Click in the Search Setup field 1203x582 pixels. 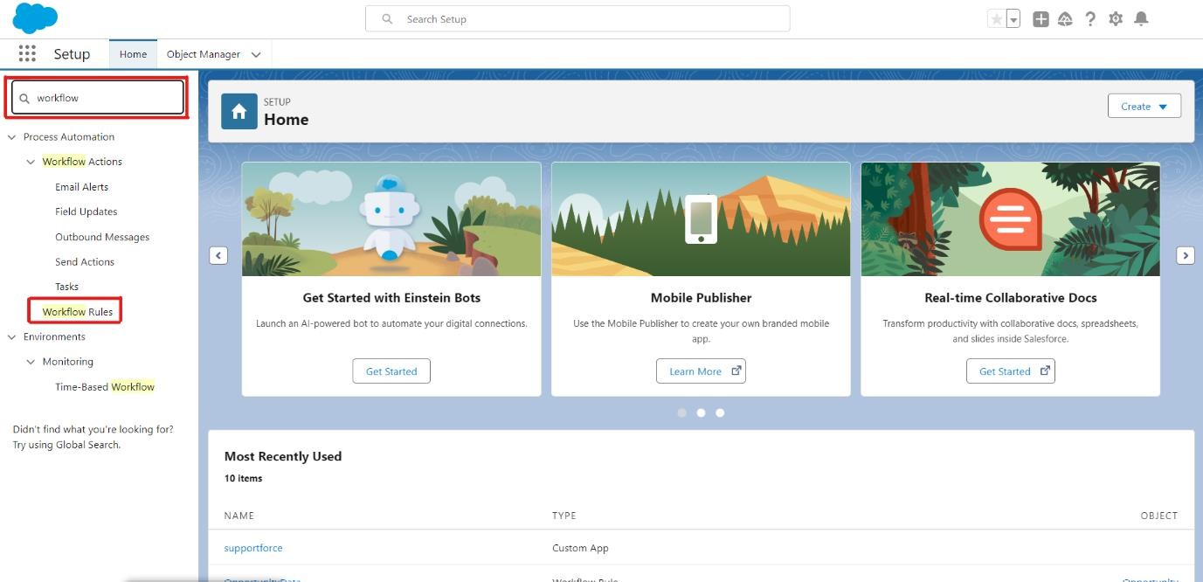tap(585, 19)
